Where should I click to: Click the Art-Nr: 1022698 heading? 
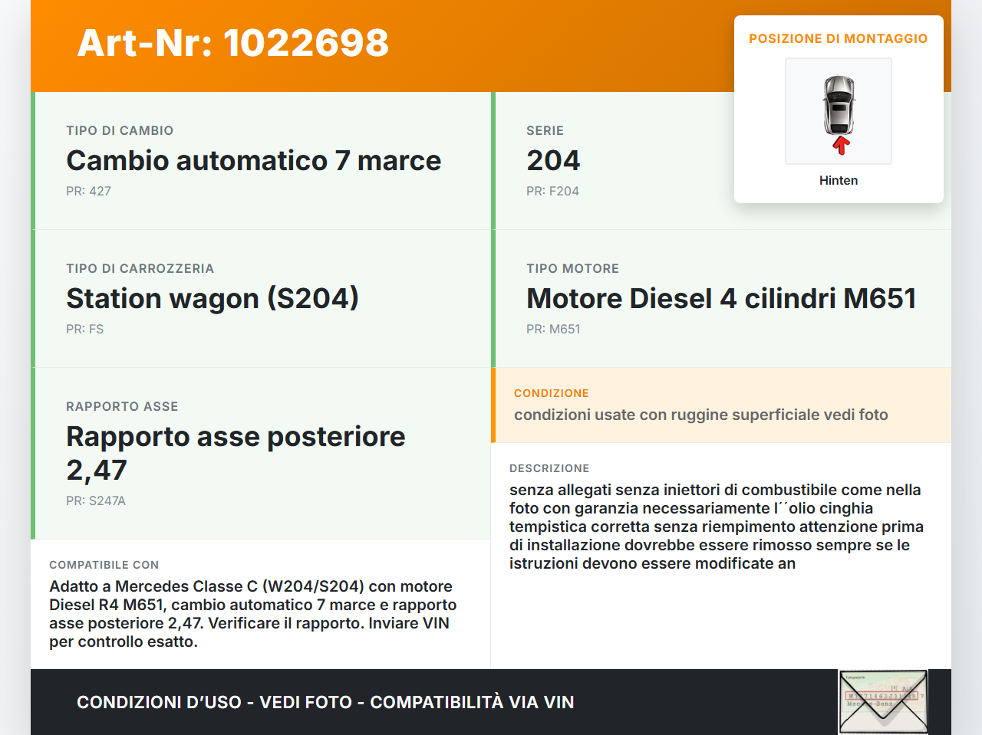tap(232, 44)
